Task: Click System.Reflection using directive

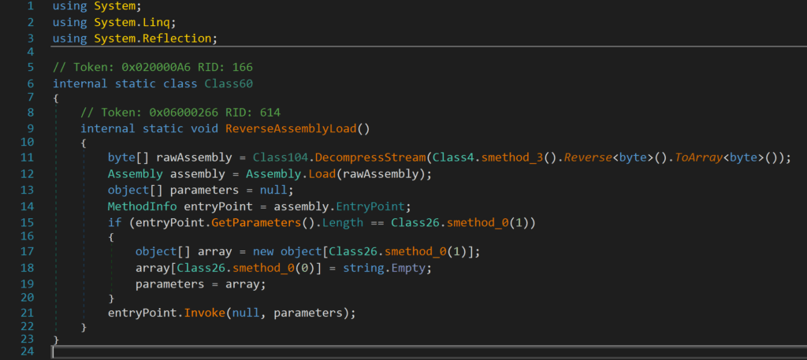Action: 136,39
